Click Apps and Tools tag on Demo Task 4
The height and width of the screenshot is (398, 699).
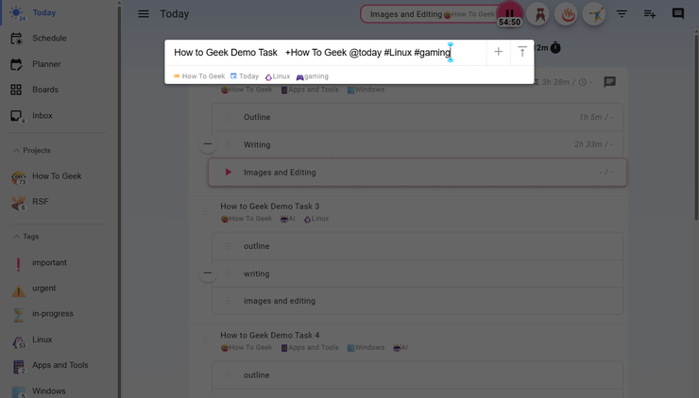(x=310, y=348)
